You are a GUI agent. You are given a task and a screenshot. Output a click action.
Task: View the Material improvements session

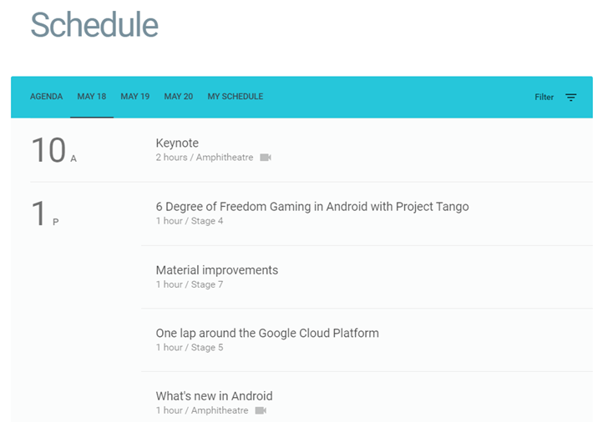tap(217, 270)
